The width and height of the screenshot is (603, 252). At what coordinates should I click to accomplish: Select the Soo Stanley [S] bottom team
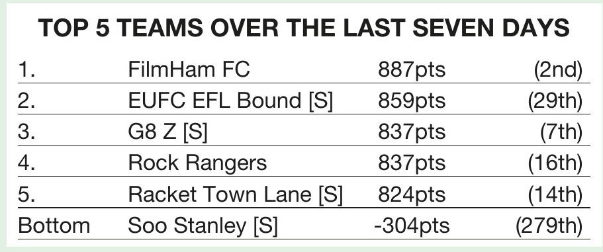pos(203,226)
